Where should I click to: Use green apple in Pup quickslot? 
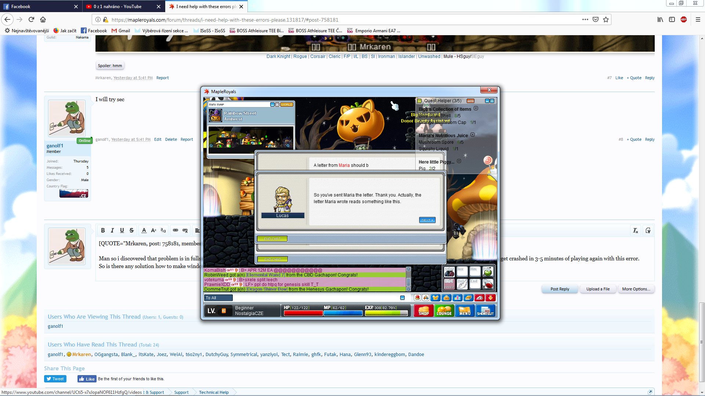pos(488,272)
